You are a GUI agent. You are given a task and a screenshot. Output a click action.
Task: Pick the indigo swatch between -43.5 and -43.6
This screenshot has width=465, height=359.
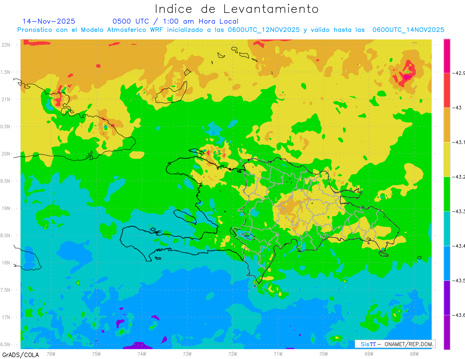click(447, 297)
